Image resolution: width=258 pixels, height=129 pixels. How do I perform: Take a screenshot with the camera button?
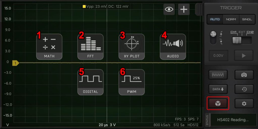point(244,75)
